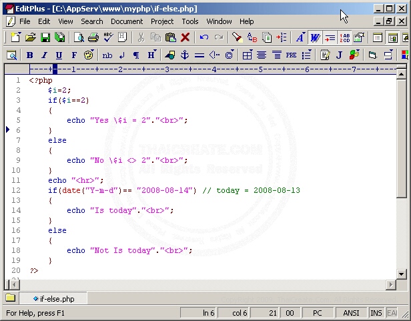Click the horizontal scrollbar right arrow
Image resolution: width=411 pixels, height=321 pixels.
click(x=391, y=284)
